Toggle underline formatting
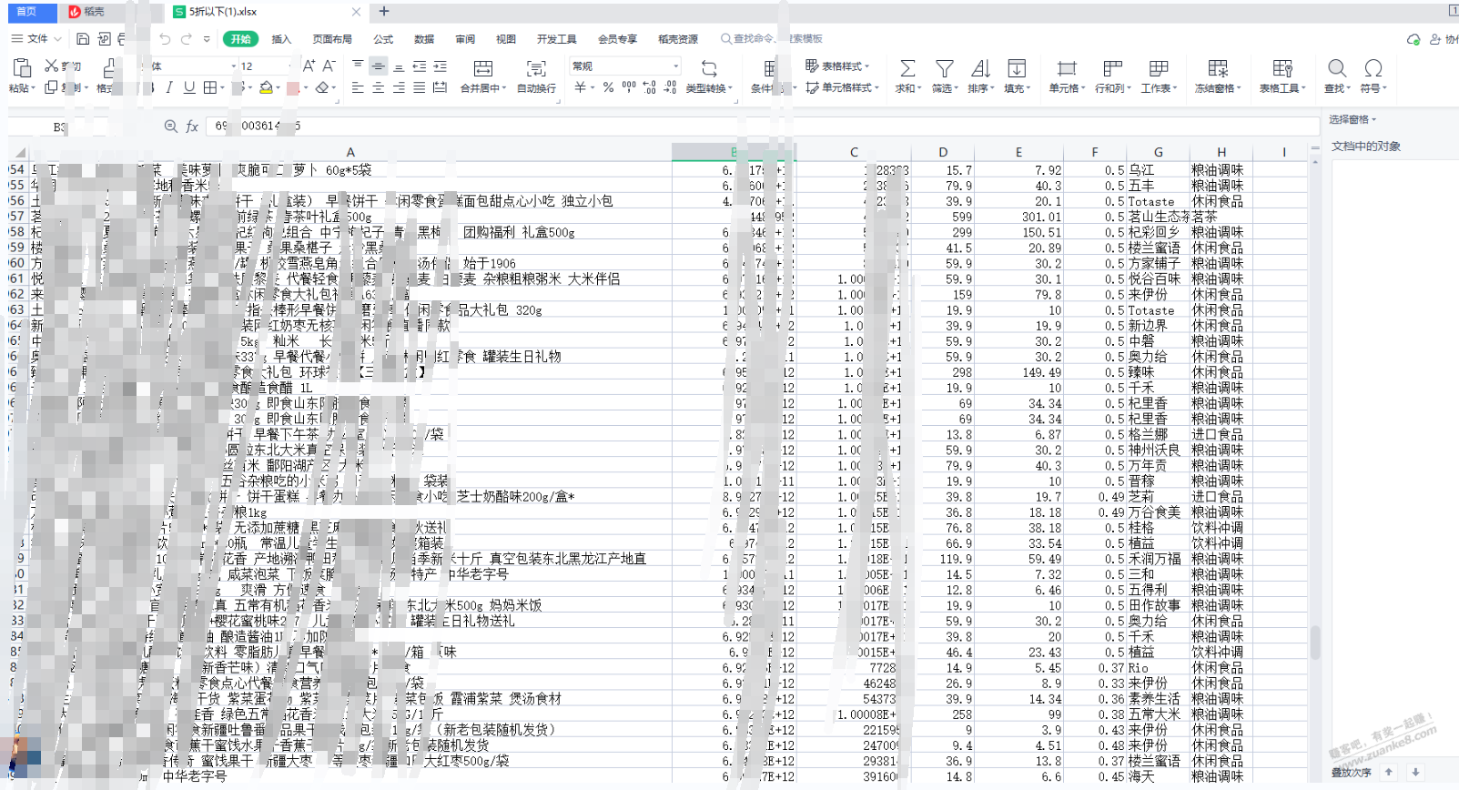1459x790 pixels. (x=189, y=88)
